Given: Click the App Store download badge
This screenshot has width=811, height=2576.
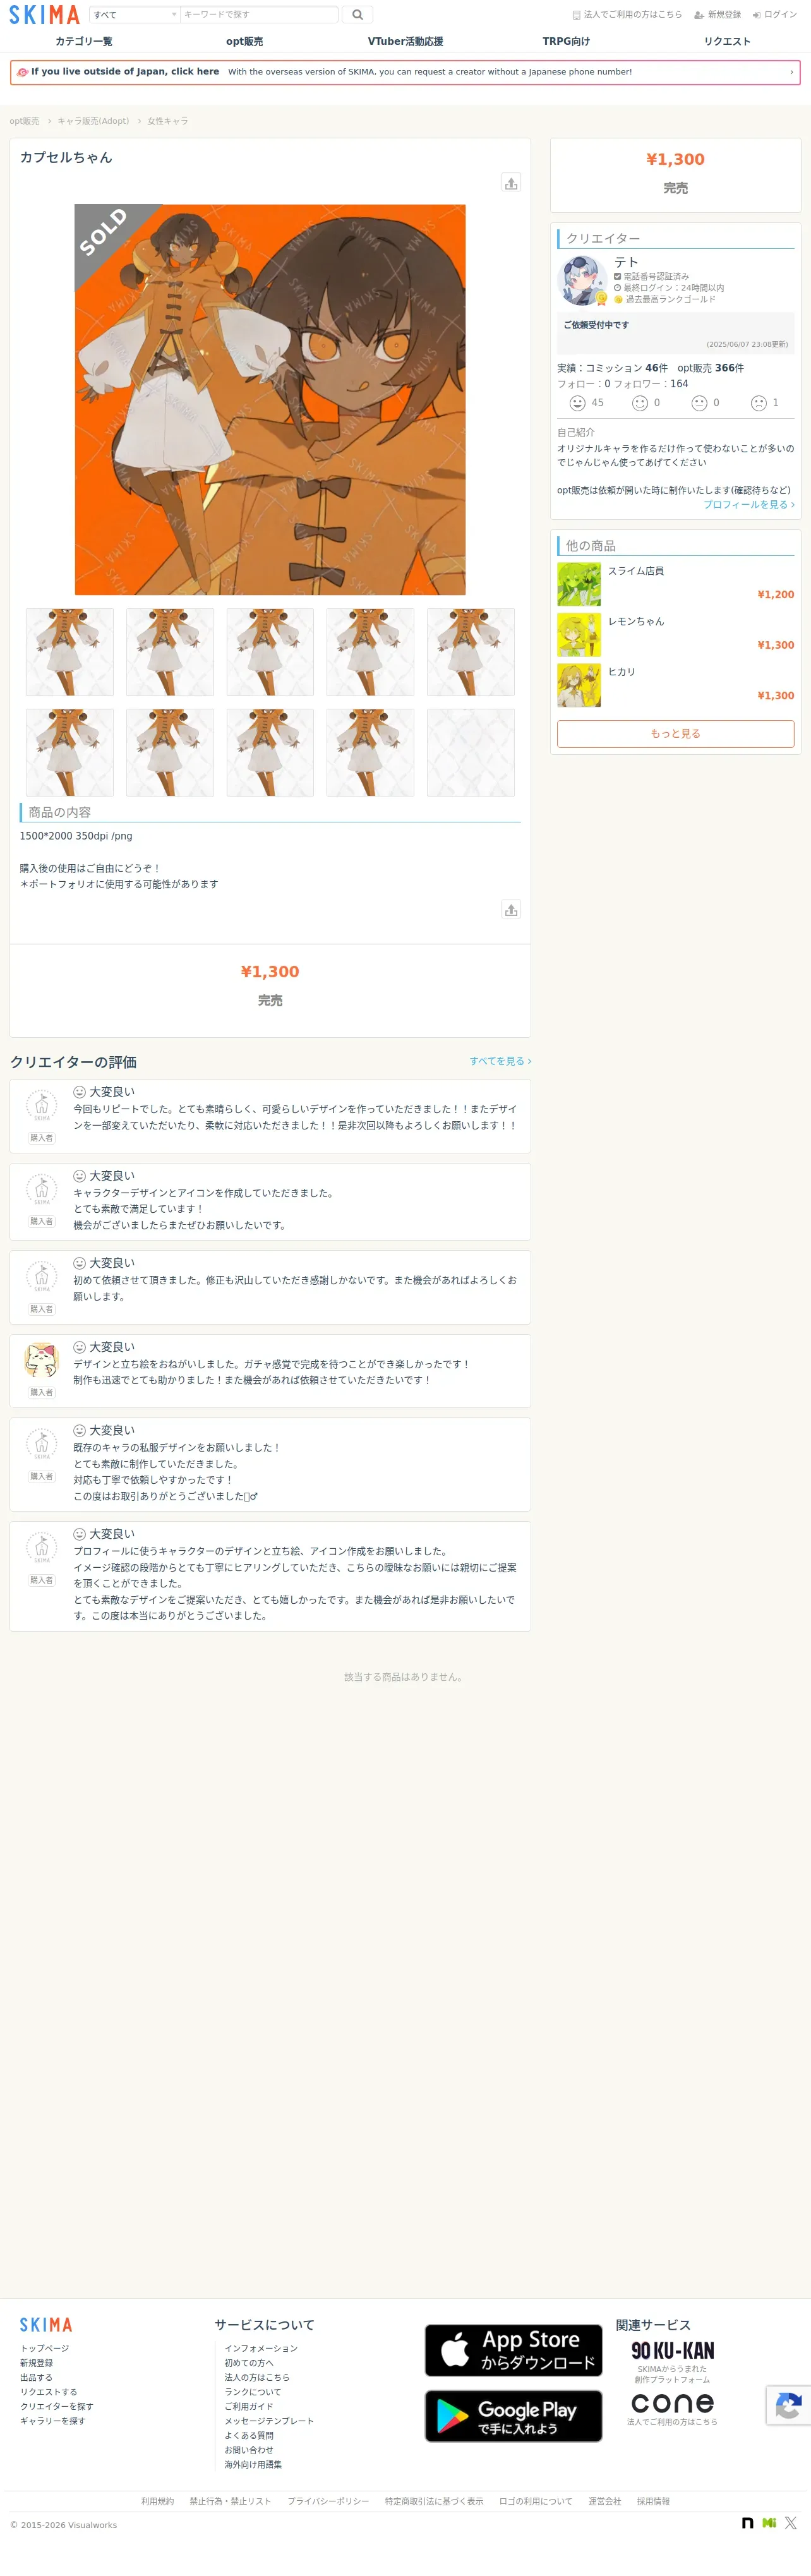Looking at the screenshot, I should [x=513, y=2350].
